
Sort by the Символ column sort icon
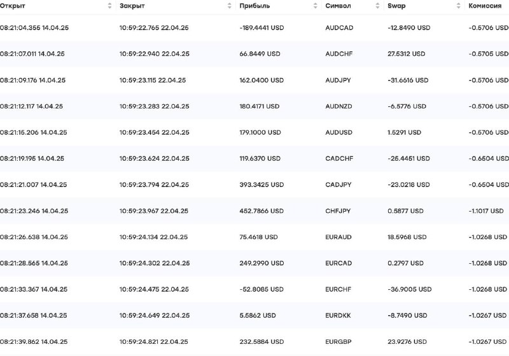click(x=377, y=6)
